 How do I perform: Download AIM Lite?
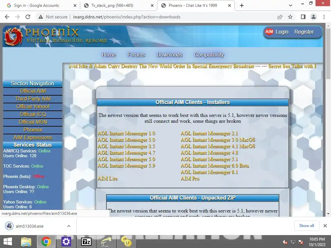108,179
